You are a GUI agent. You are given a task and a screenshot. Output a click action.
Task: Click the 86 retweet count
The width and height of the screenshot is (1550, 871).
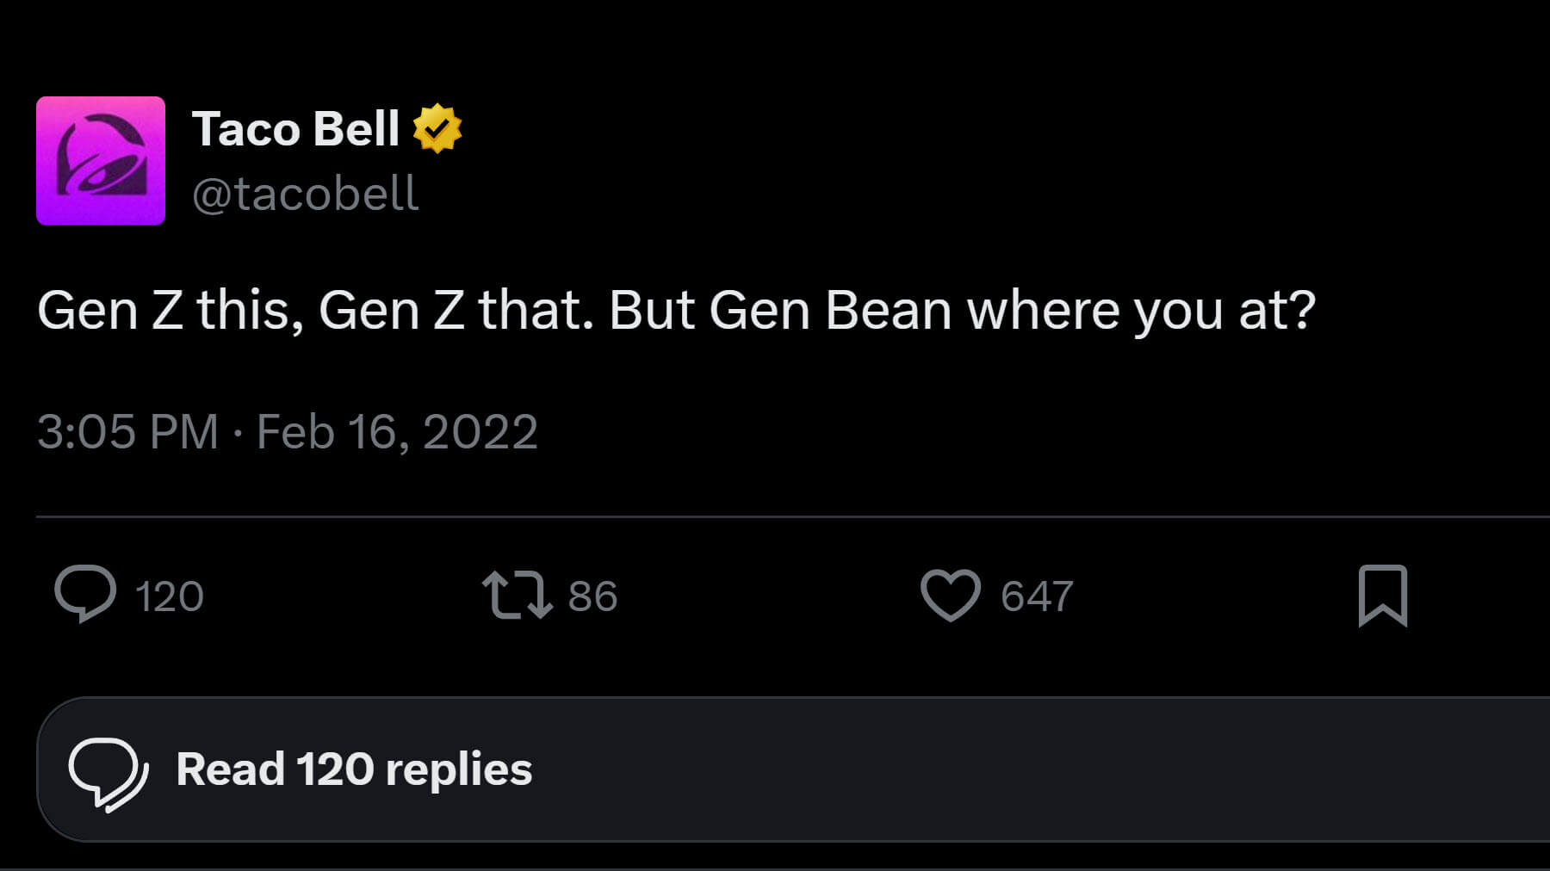click(x=592, y=596)
